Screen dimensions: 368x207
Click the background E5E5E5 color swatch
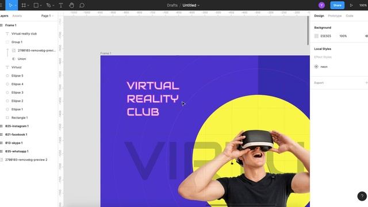[x=316, y=36]
